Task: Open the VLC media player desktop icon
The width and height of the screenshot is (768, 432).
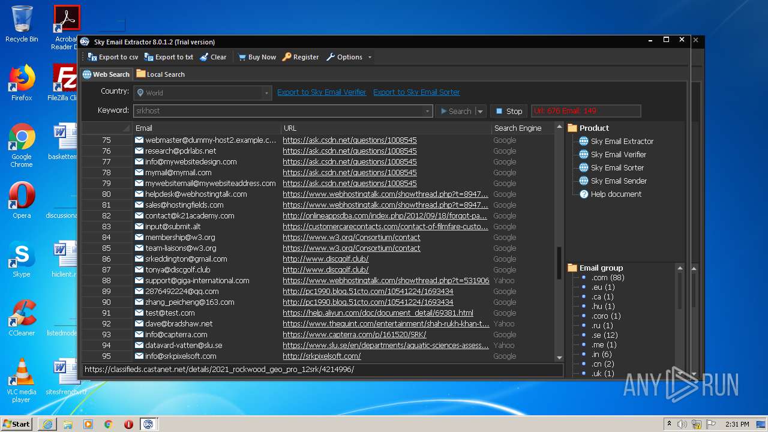Action: pos(22,380)
